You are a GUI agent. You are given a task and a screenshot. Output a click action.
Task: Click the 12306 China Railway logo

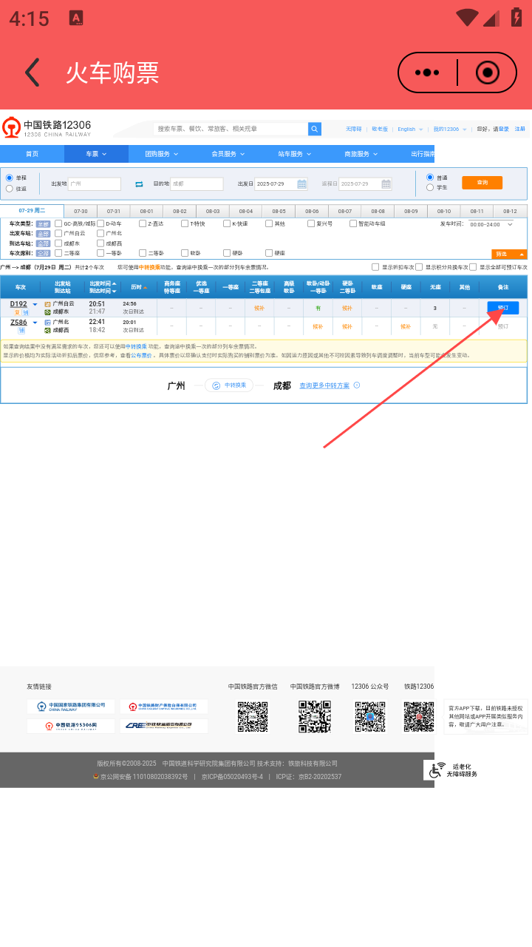click(47, 128)
